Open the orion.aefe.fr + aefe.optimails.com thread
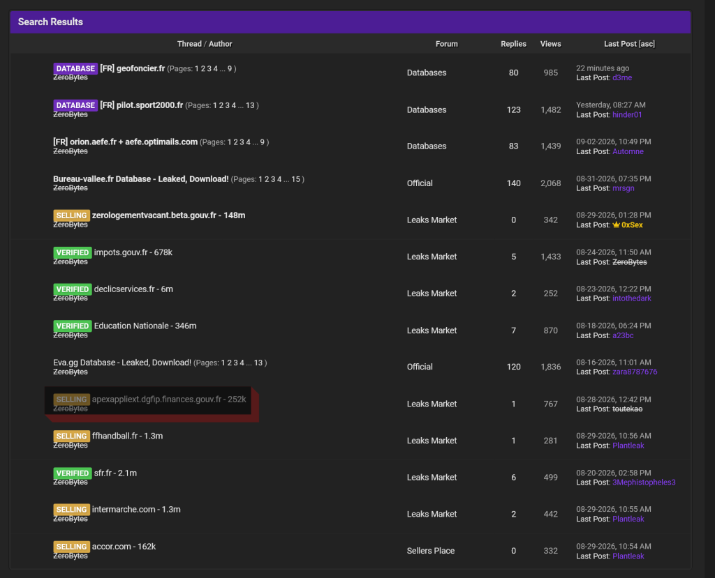 pyautogui.click(x=126, y=142)
